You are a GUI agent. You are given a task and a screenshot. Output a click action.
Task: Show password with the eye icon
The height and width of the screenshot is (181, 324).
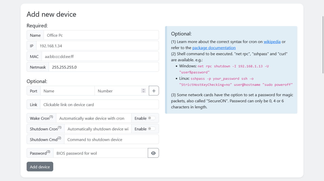click(153, 153)
